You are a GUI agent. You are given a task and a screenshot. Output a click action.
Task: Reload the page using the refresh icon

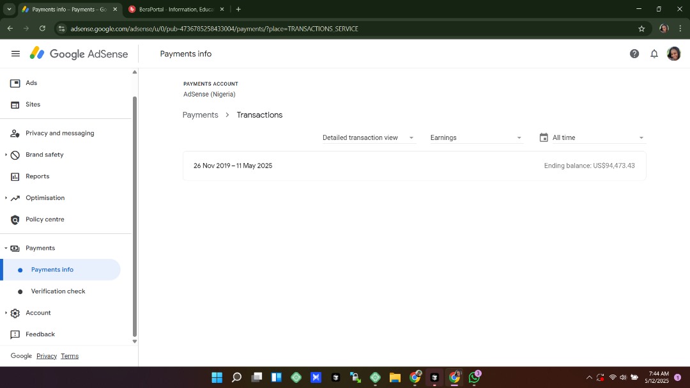(x=42, y=29)
